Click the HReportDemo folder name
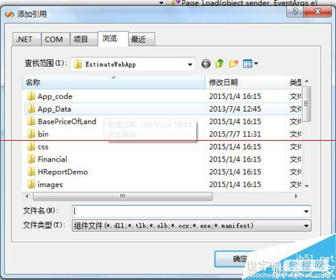 (62, 172)
